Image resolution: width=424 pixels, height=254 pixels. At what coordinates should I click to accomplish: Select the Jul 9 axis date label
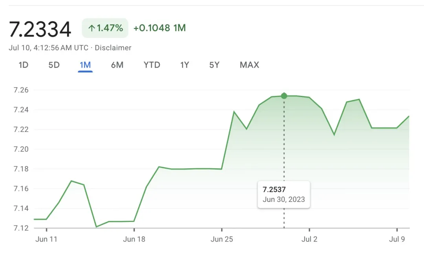click(x=397, y=239)
